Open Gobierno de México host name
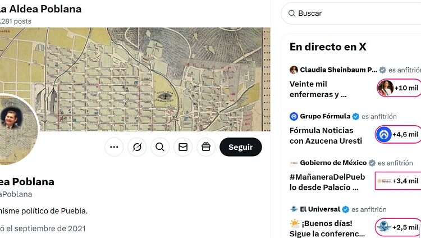 tap(333, 163)
